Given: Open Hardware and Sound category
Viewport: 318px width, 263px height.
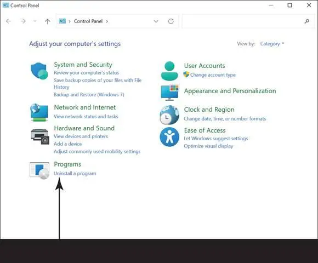Looking at the screenshot, I should click(x=84, y=128).
